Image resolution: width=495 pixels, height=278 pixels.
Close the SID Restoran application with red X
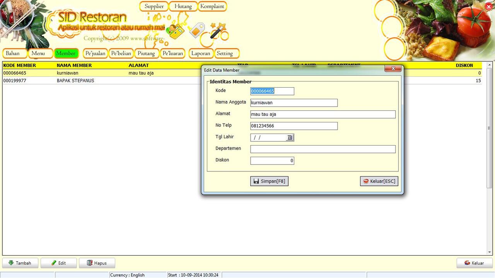(x=489, y=7)
